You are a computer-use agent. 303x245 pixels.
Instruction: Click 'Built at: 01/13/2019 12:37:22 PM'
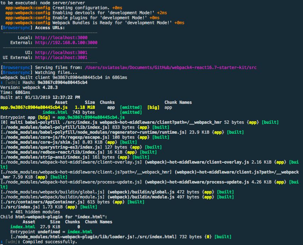40,97
